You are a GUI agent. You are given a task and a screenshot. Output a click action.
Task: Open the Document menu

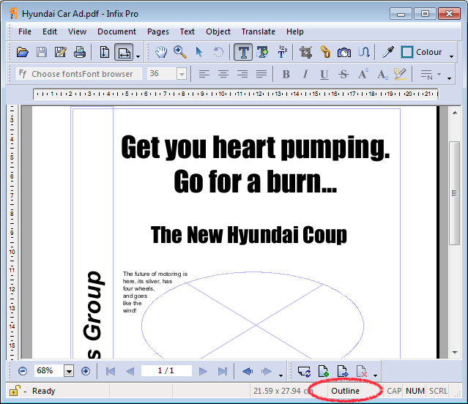[x=116, y=31]
